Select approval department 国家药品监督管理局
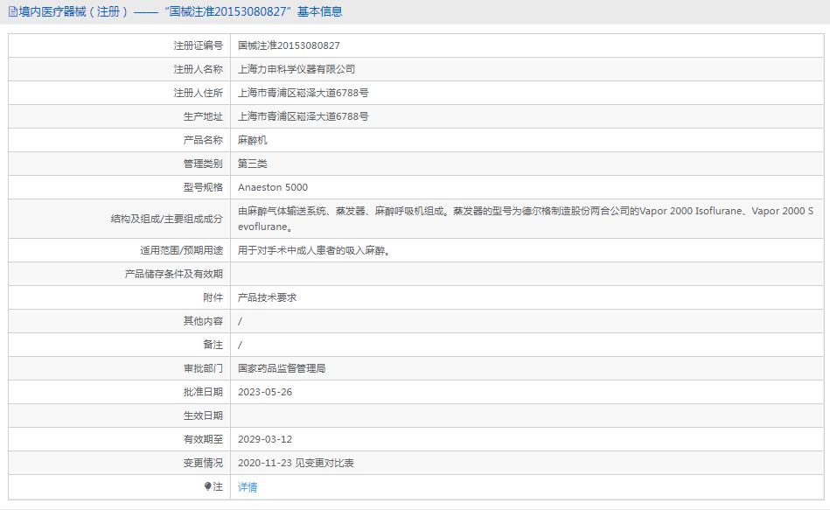The width and height of the screenshot is (830, 510). 282,368
